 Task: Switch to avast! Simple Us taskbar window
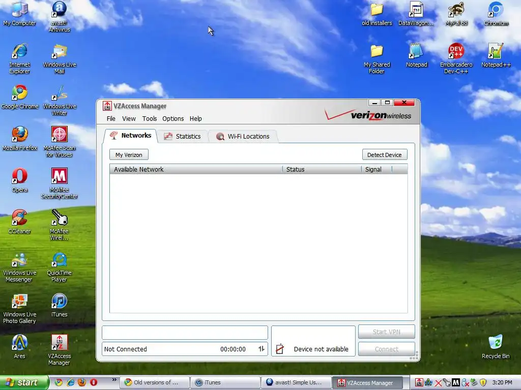(297, 383)
